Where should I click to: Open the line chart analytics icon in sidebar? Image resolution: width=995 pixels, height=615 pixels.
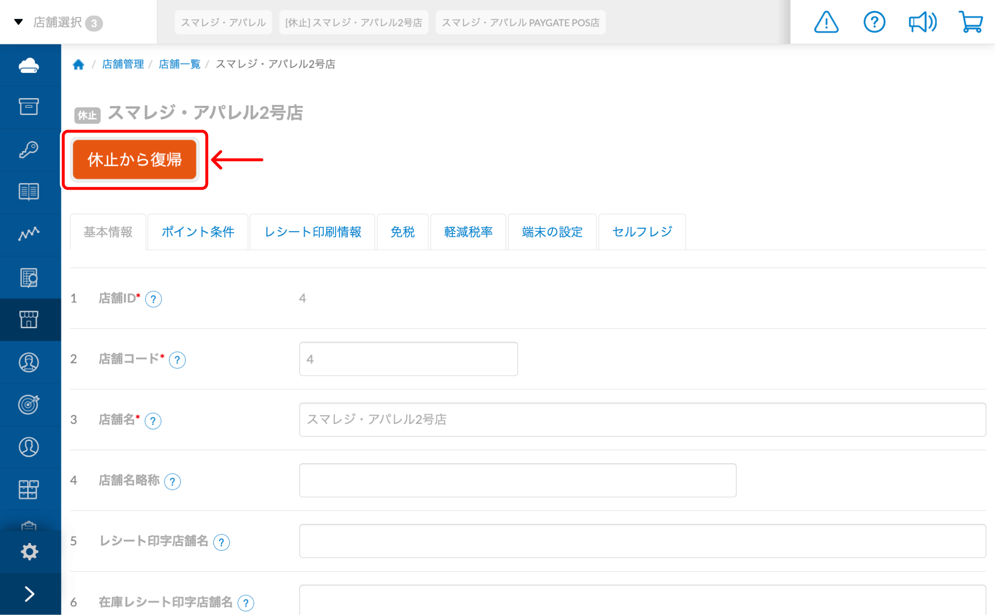[x=29, y=234]
